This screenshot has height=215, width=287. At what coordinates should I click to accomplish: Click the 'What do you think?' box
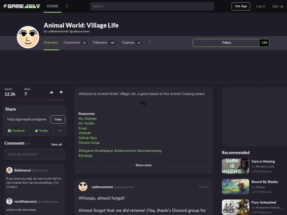click(x=35, y=154)
